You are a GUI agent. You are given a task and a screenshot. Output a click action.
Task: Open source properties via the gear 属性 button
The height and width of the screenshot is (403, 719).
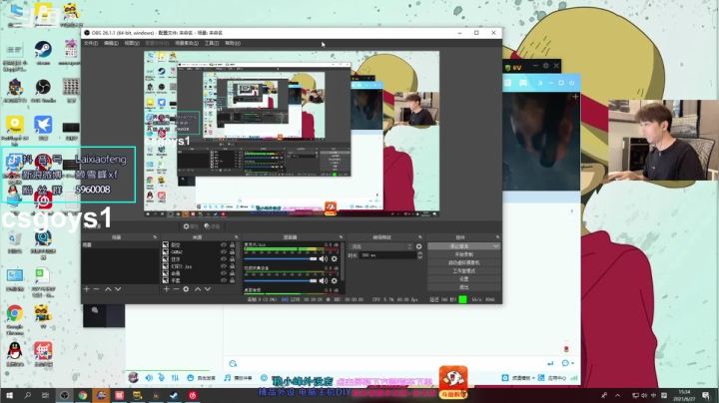click(x=191, y=226)
